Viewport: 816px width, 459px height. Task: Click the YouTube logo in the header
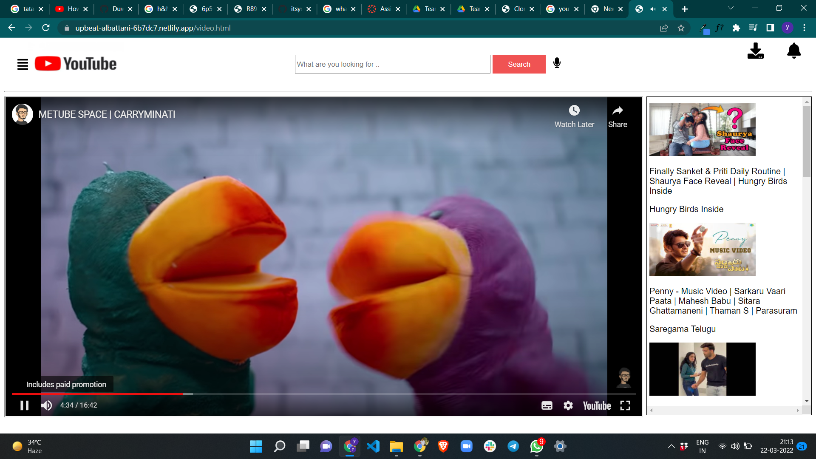coord(75,63)
